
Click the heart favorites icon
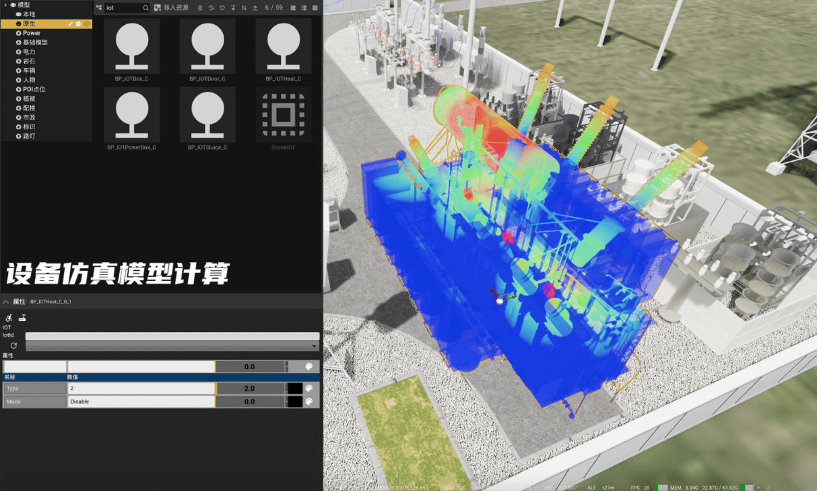coord(222,8)
